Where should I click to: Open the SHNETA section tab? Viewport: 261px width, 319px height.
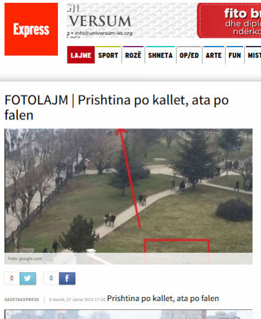click(161, 55)
